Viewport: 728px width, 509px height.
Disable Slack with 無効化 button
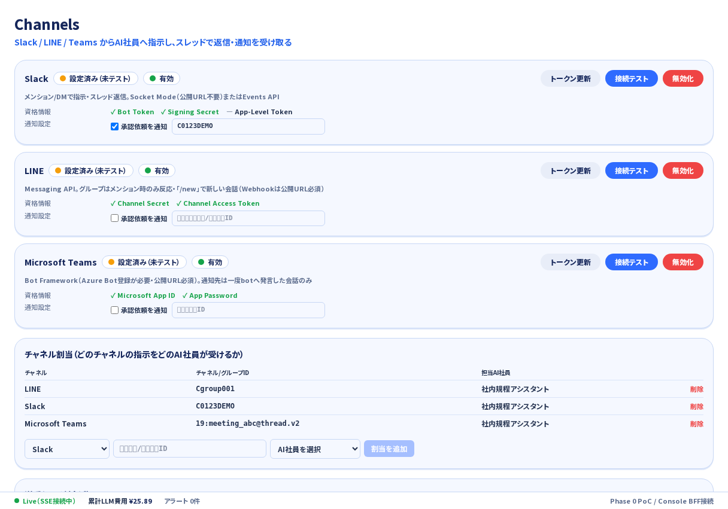[682, 78]
